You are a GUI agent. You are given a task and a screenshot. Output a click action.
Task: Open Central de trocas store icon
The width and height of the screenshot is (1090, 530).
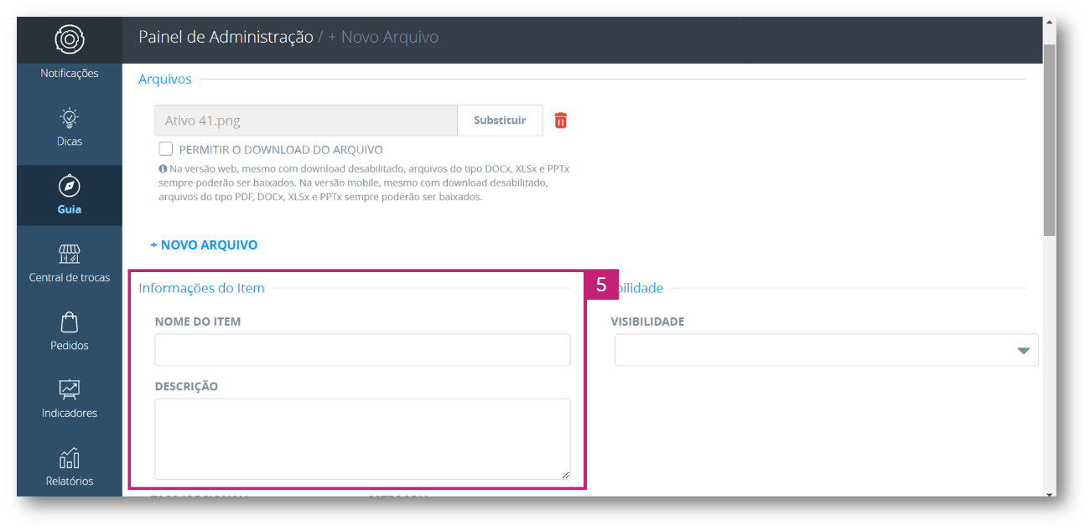(70, 255)
